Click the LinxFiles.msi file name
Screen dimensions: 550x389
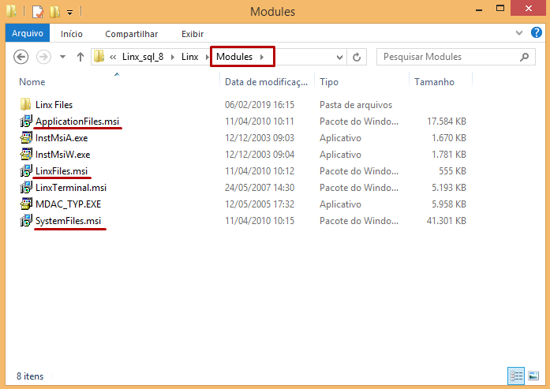62,171
